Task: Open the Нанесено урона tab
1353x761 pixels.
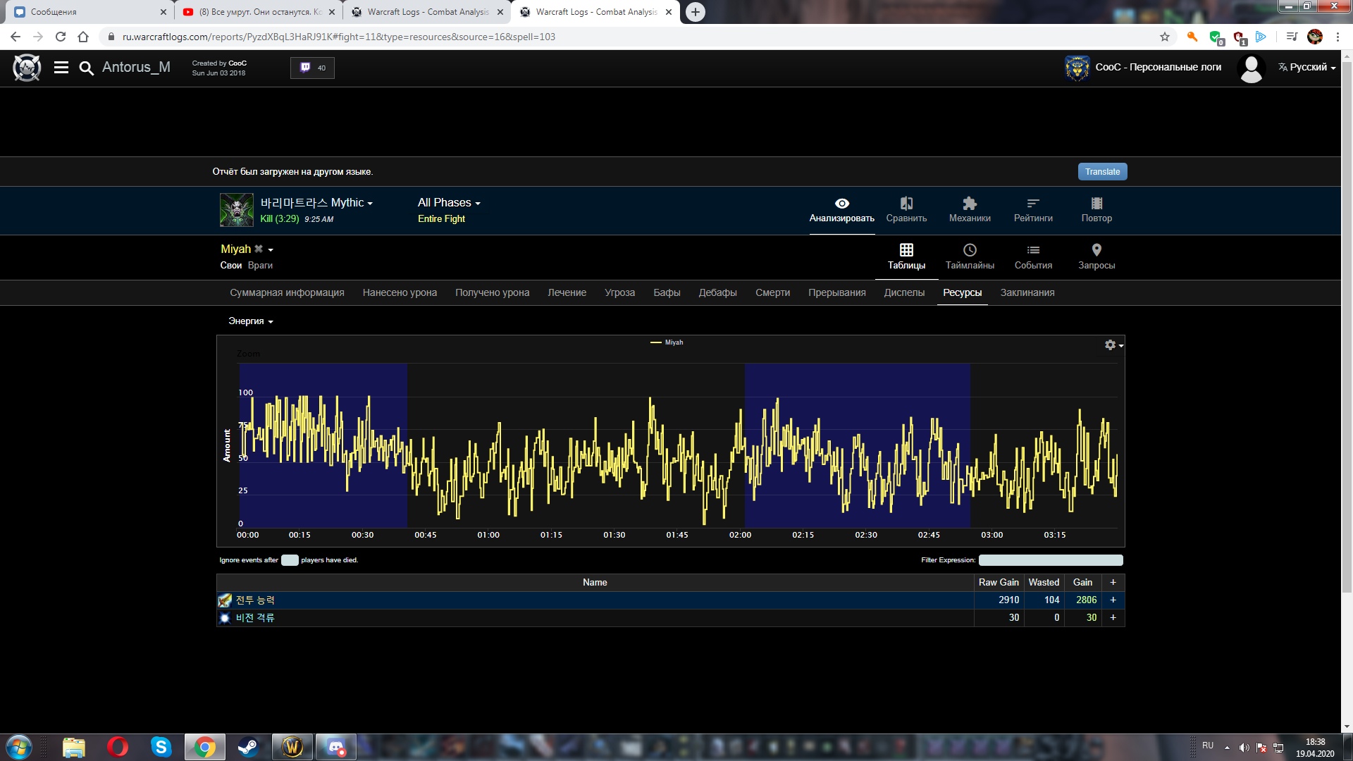Action: 400,292
